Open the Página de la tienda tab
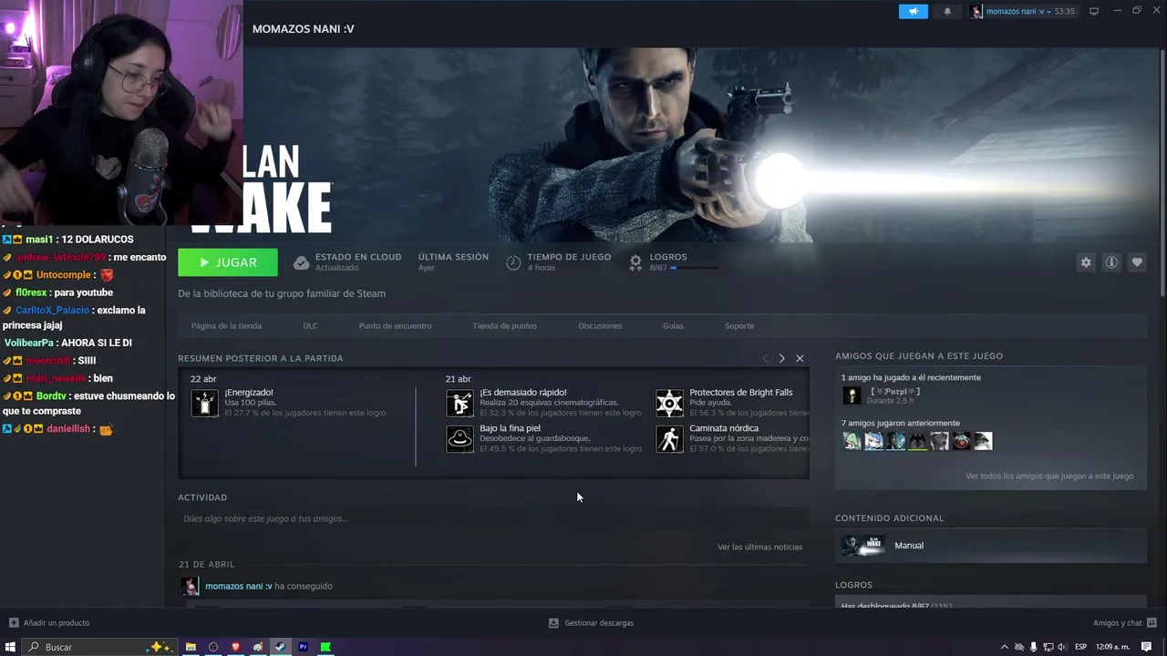This screenshot has width=1167, height=656. point(226,326)
